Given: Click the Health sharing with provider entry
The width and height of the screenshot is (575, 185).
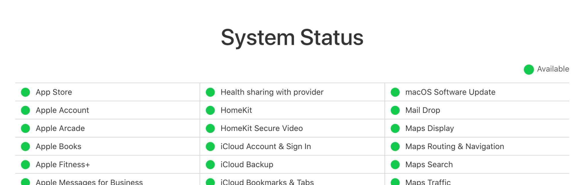Looking at the screenshot, I should [272, 92].
